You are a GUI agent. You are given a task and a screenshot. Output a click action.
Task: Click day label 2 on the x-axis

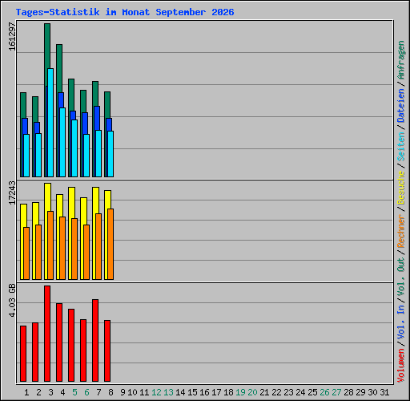tap(38, 392)
